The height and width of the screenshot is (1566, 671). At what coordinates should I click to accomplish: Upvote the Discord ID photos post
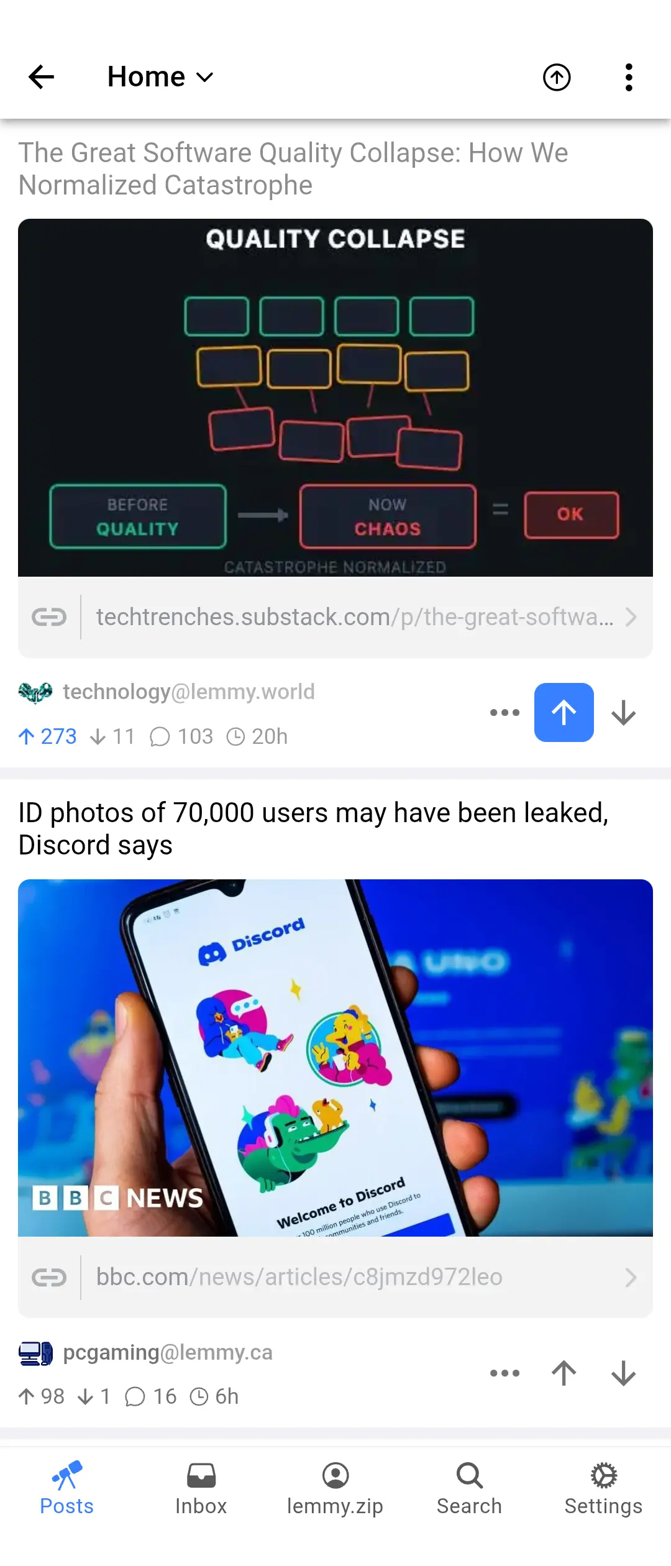coord(564,1373)
